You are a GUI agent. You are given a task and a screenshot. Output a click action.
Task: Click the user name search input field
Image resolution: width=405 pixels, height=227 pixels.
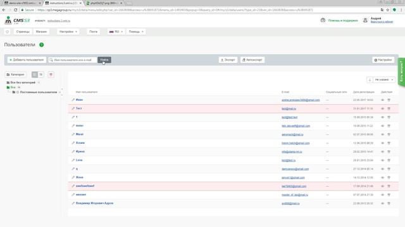click(x=73, y=60)
